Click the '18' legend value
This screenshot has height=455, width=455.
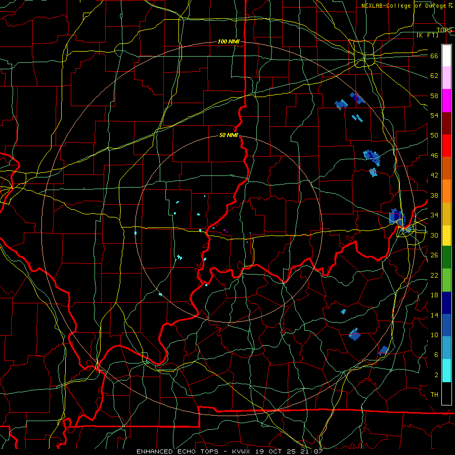click(x=434, y=295)
